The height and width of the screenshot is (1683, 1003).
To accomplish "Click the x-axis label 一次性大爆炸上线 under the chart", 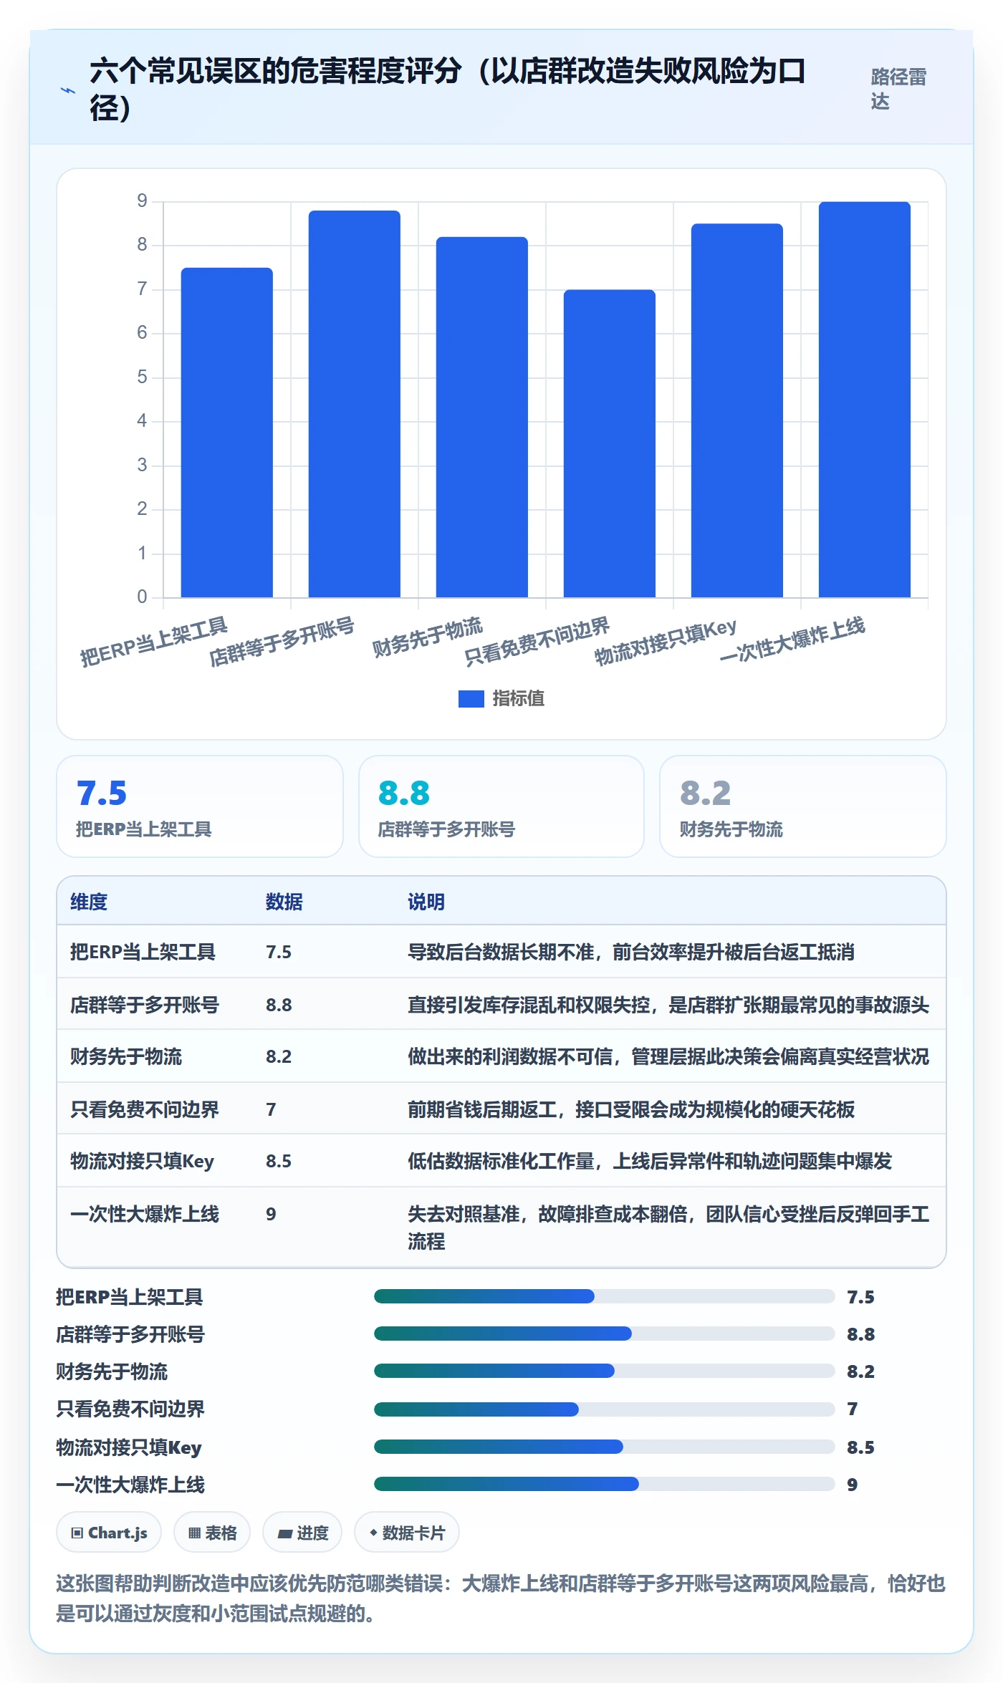I will click(x=792, y=640).
